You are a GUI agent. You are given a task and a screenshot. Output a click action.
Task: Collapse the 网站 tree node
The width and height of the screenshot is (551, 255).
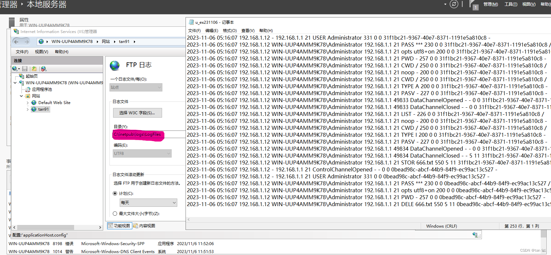[21, 96]
